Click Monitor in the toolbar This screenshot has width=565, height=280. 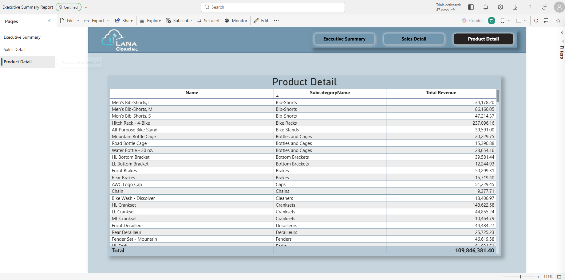(x=236, y=21)
